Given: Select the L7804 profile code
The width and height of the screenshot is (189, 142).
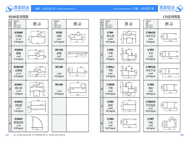Looking at the screenshot, I should tap(111, 119).
